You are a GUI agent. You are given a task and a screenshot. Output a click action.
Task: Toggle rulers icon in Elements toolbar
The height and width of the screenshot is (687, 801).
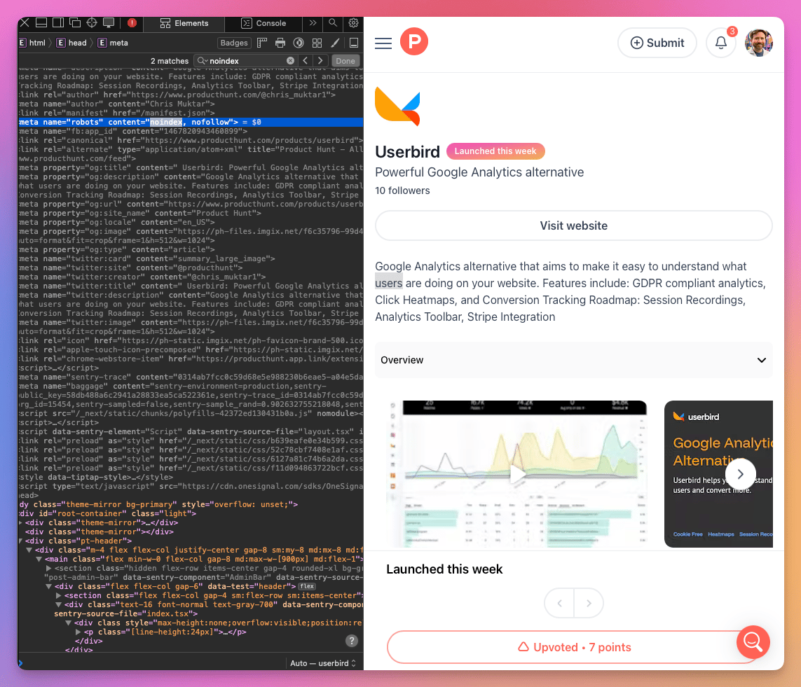tap(262, 43)
